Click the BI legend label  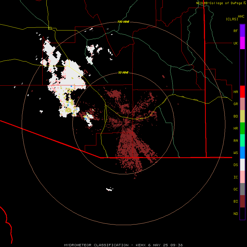[x=235, y=201]
